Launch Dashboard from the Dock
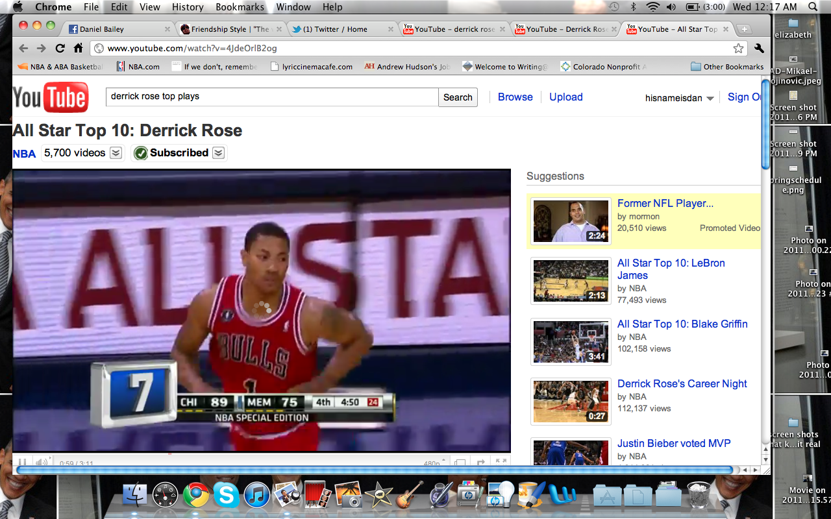 166,496
